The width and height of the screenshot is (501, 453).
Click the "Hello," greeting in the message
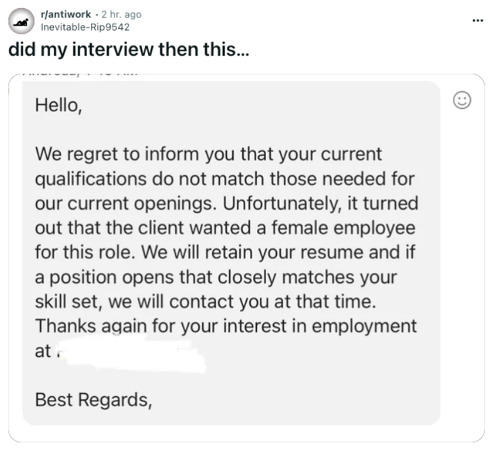58,106
